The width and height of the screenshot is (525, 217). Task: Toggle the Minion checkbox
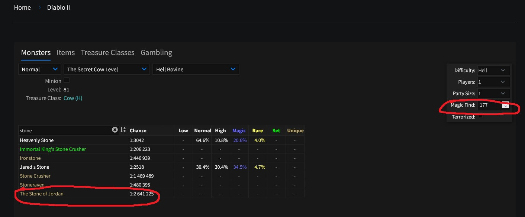[67, 80]
